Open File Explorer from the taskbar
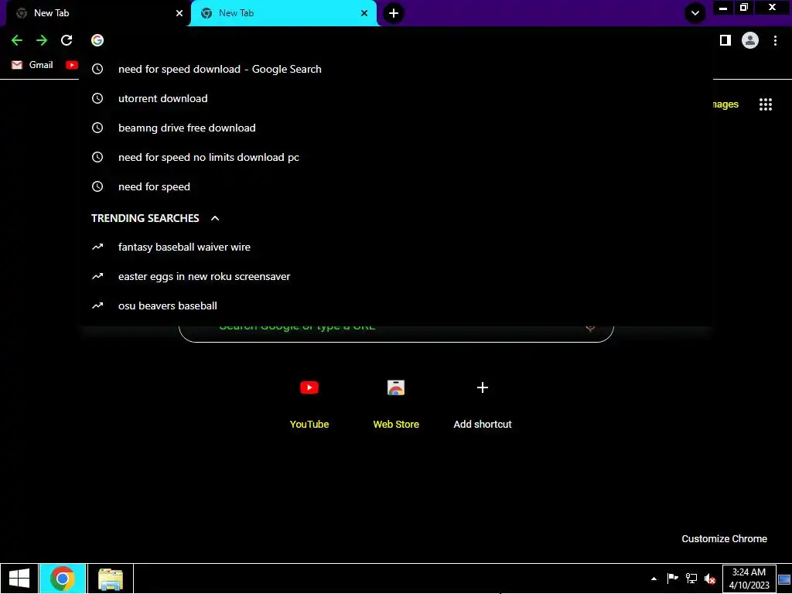The width and height of the screenshot is (792, 594). (x=111, y=579)
